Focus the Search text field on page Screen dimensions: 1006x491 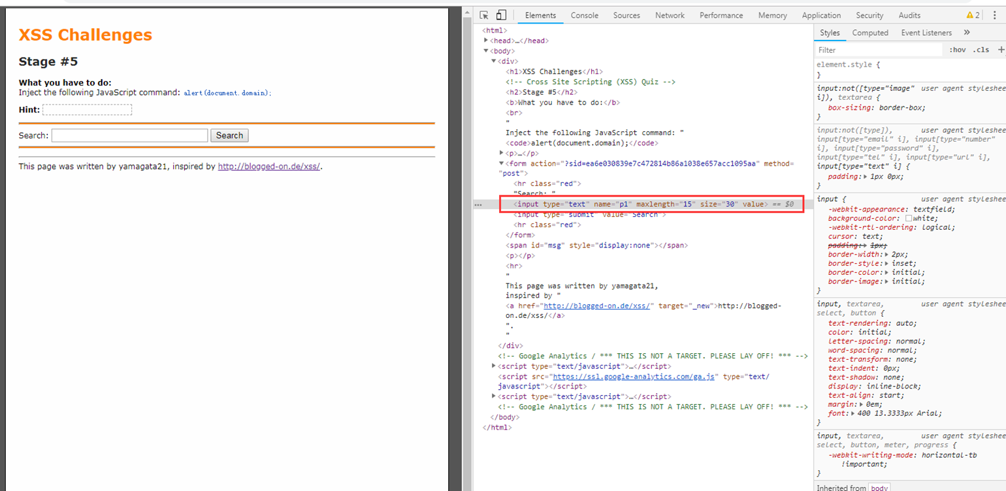tap(129, 135)
